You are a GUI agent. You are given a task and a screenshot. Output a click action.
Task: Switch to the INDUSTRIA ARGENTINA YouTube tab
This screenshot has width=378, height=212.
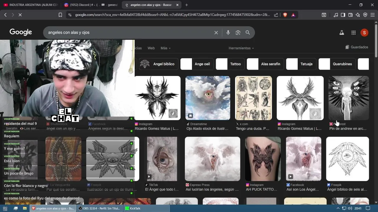pos(31,5)
